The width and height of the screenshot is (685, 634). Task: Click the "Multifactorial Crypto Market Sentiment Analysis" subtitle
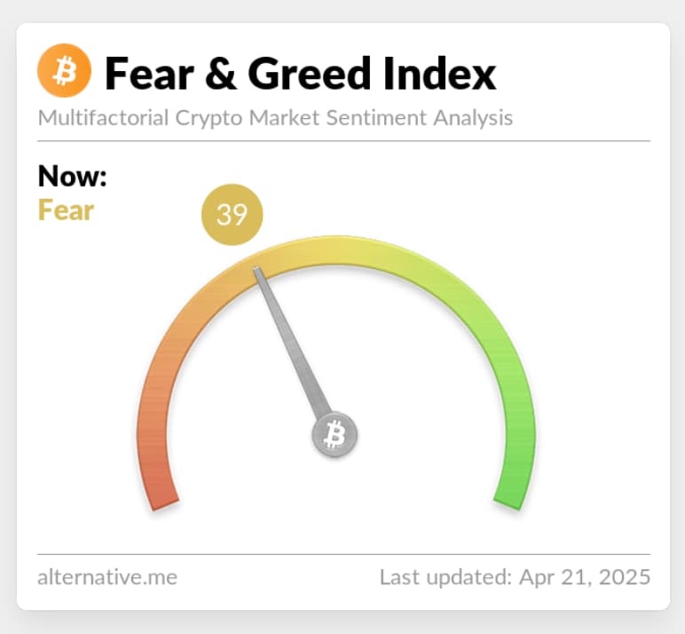[275, 117]
